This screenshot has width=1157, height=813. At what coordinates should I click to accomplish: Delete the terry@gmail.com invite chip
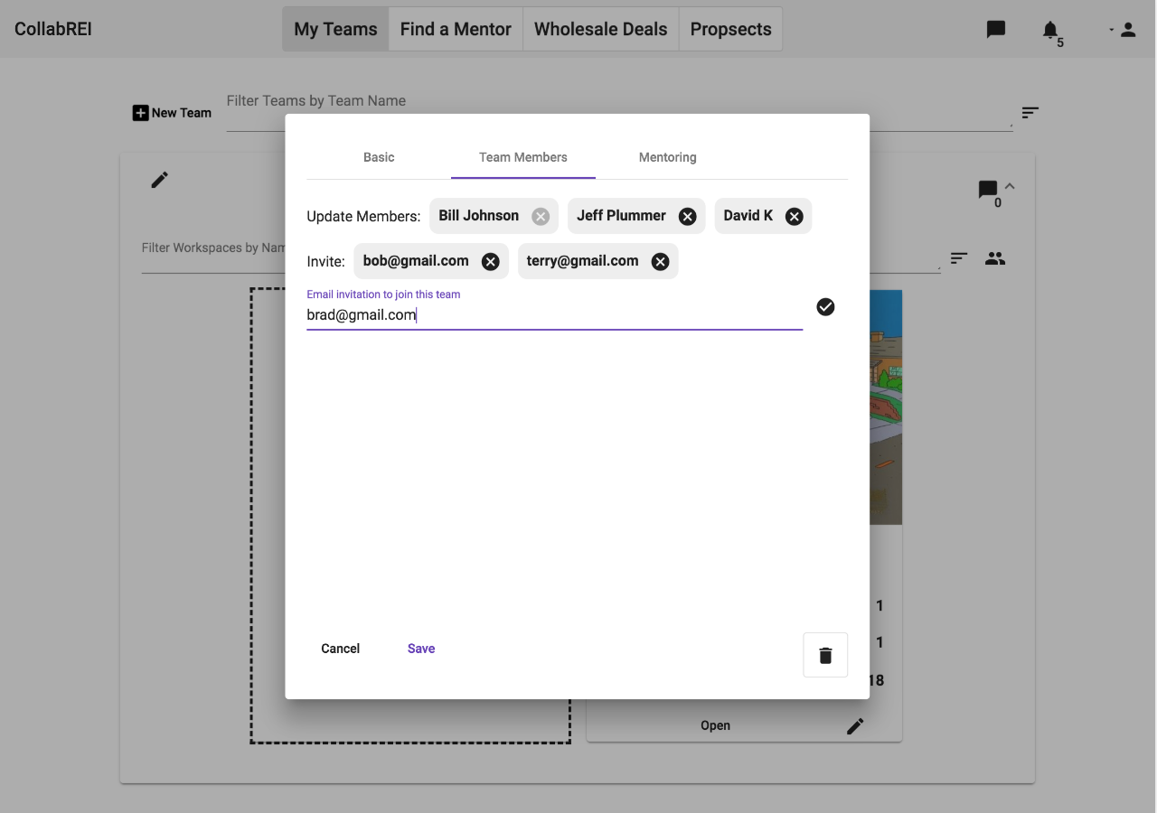click(660, 261)
